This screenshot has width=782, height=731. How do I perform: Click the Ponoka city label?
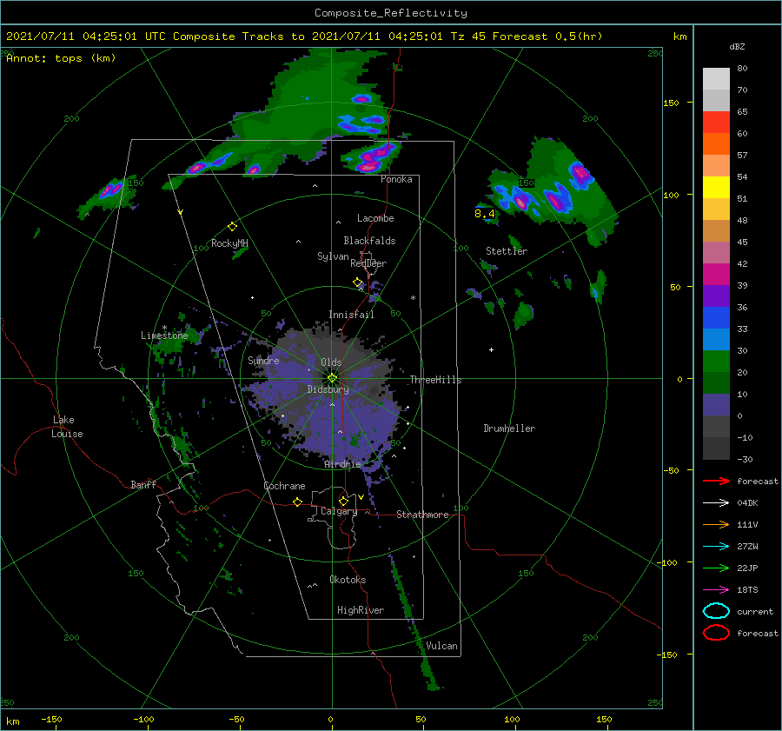pos(396,179)
